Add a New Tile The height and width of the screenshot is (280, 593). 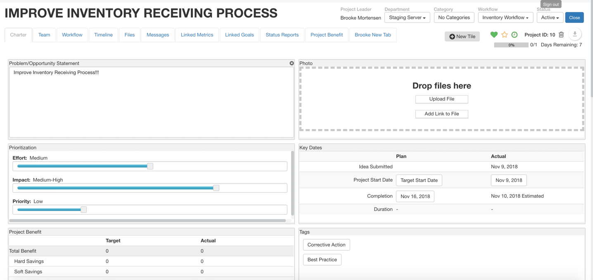click(x=462, y=36)
